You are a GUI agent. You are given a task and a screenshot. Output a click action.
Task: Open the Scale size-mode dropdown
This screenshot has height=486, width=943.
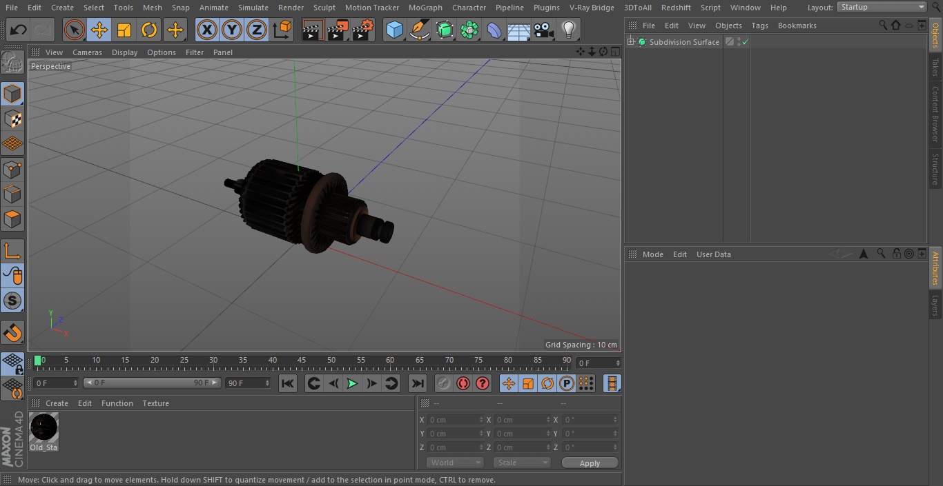(522, 463)
